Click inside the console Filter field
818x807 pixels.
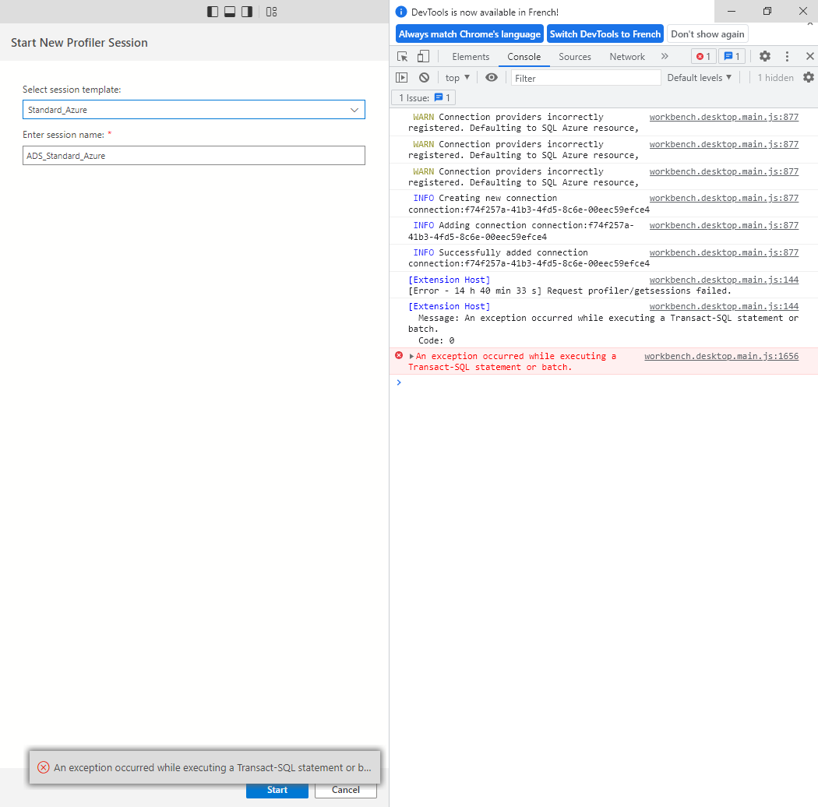click(584, 77)
